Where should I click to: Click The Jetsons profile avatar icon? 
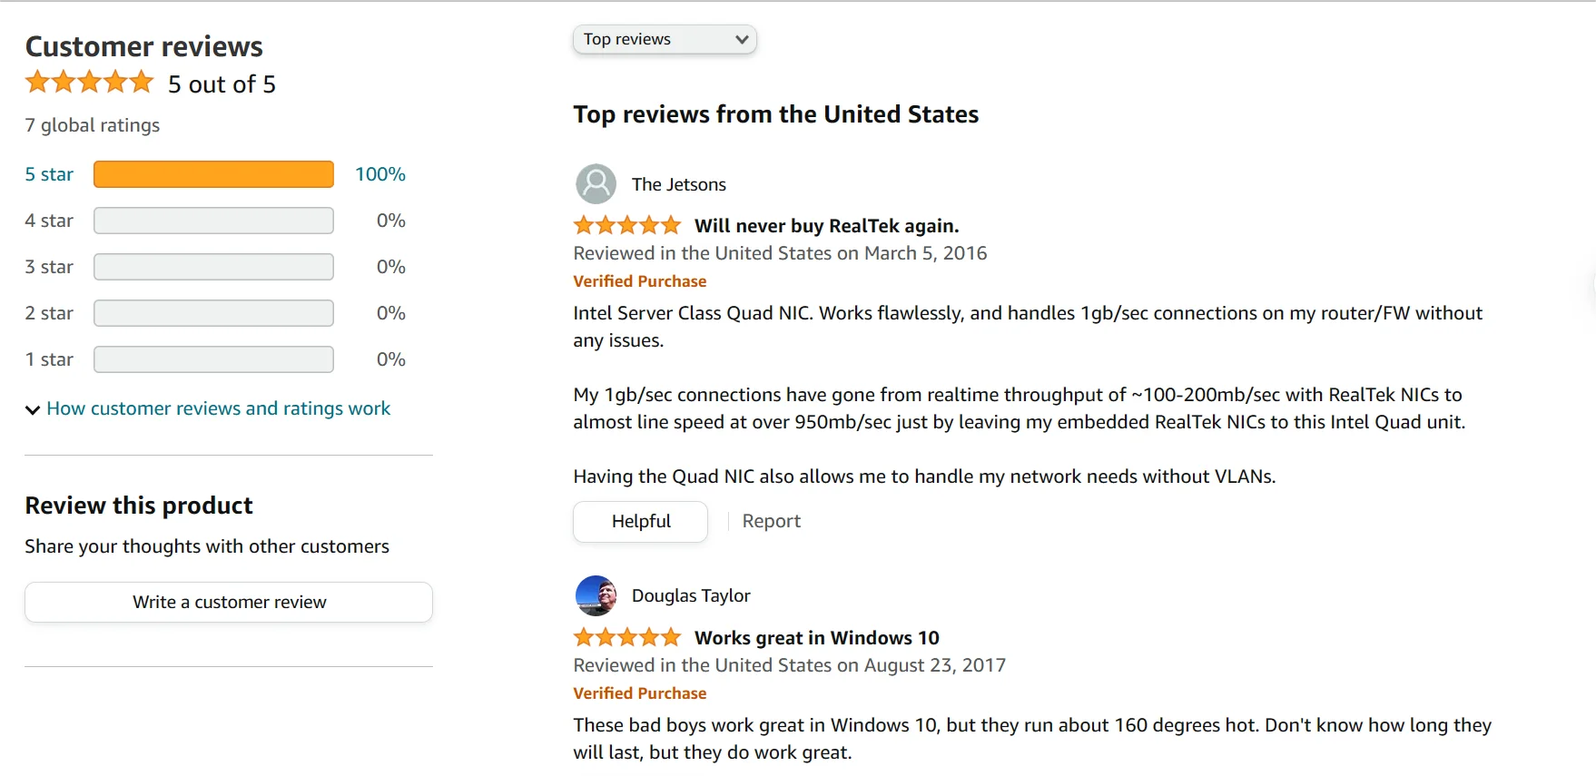click(596, 184)
